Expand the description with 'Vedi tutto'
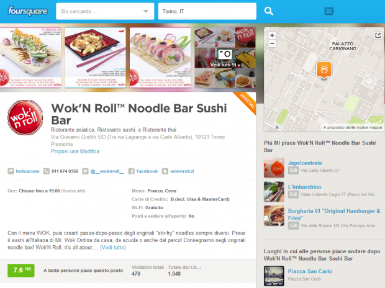 (113, 247)
